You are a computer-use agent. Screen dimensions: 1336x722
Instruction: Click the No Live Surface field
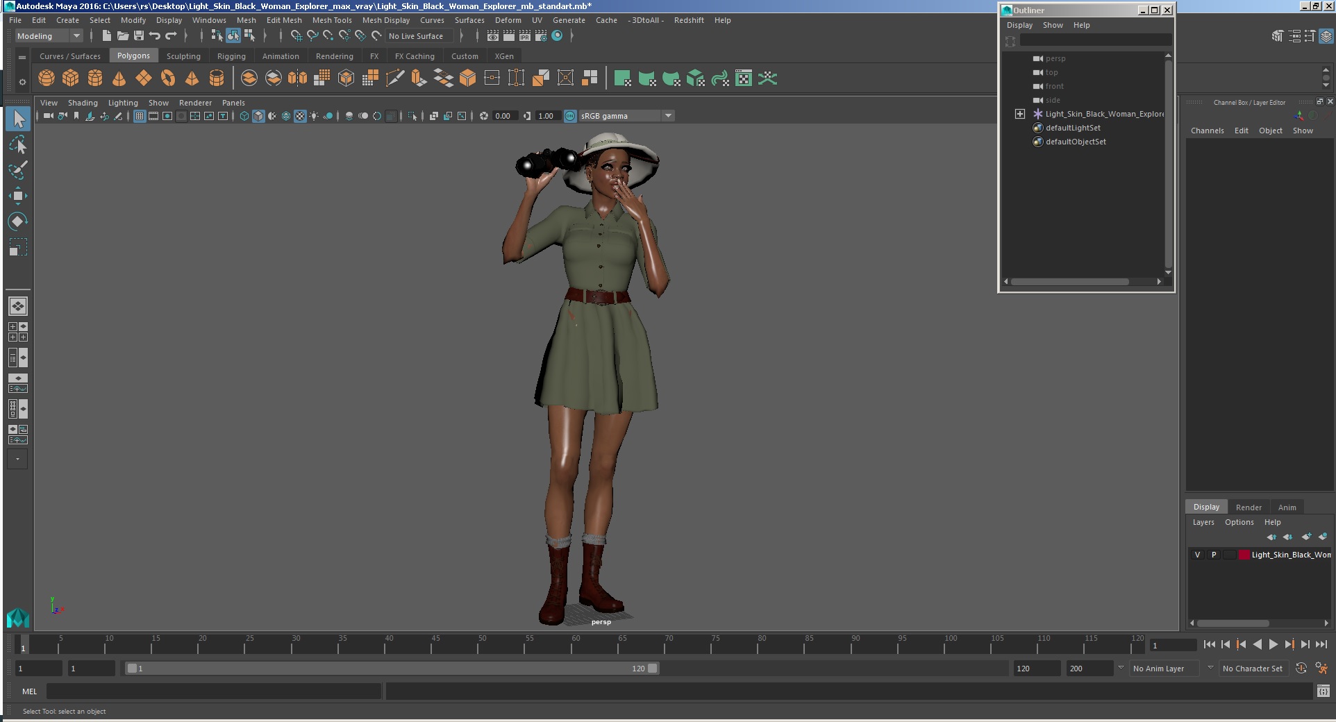pos(419,36)
